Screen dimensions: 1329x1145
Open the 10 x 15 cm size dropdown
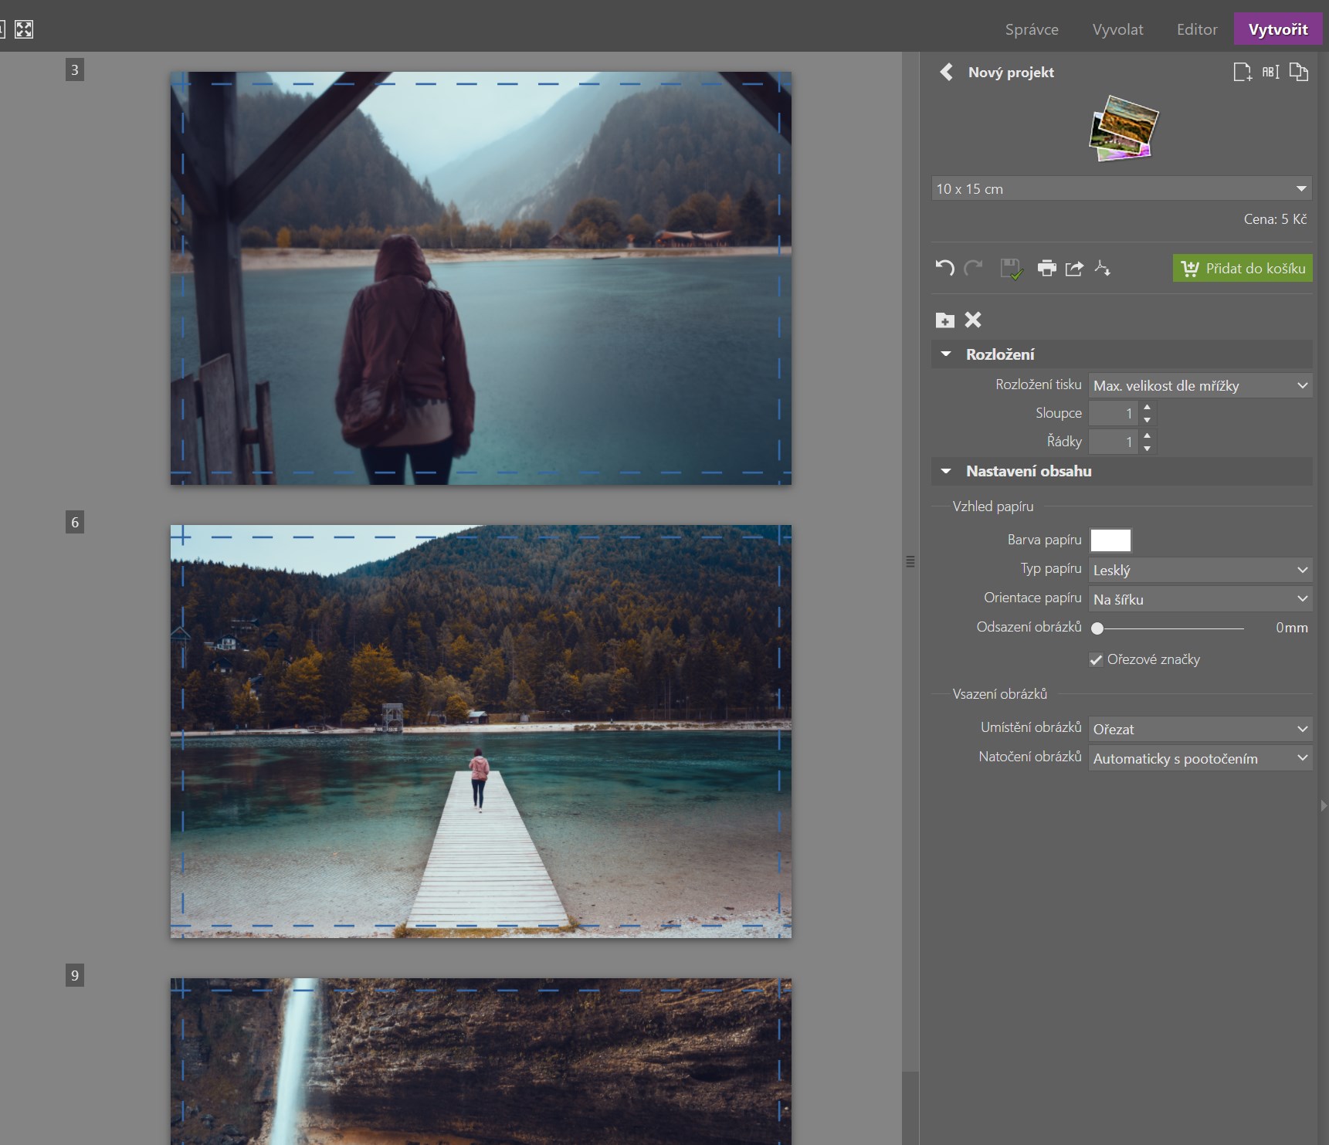click(1121, 188)
